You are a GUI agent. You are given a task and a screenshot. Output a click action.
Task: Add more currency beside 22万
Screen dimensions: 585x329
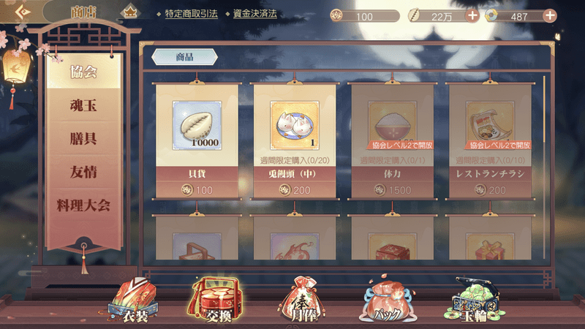(x=472, y=16)
